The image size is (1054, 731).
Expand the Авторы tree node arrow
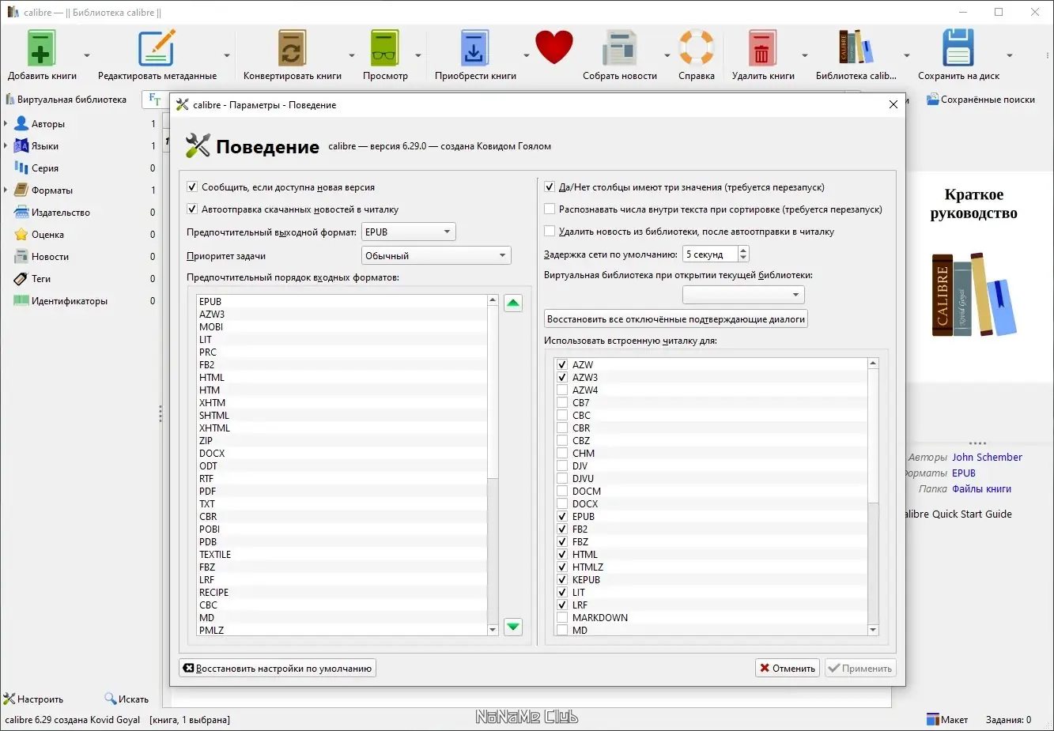pyautogui.click(x=6, y=124)
